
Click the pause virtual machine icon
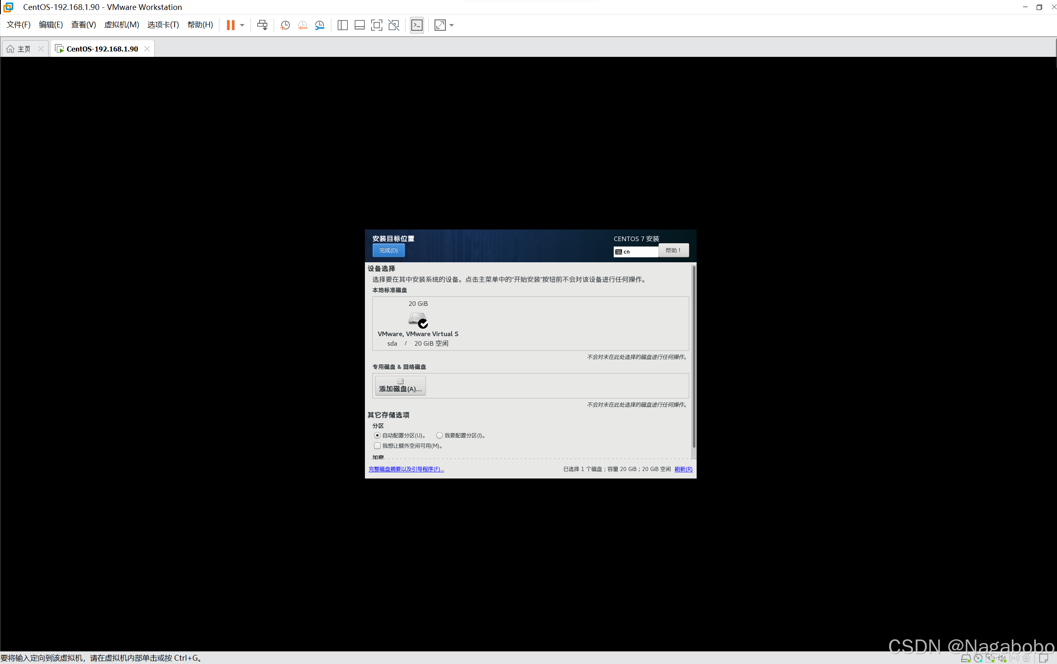tap(231, 25)
